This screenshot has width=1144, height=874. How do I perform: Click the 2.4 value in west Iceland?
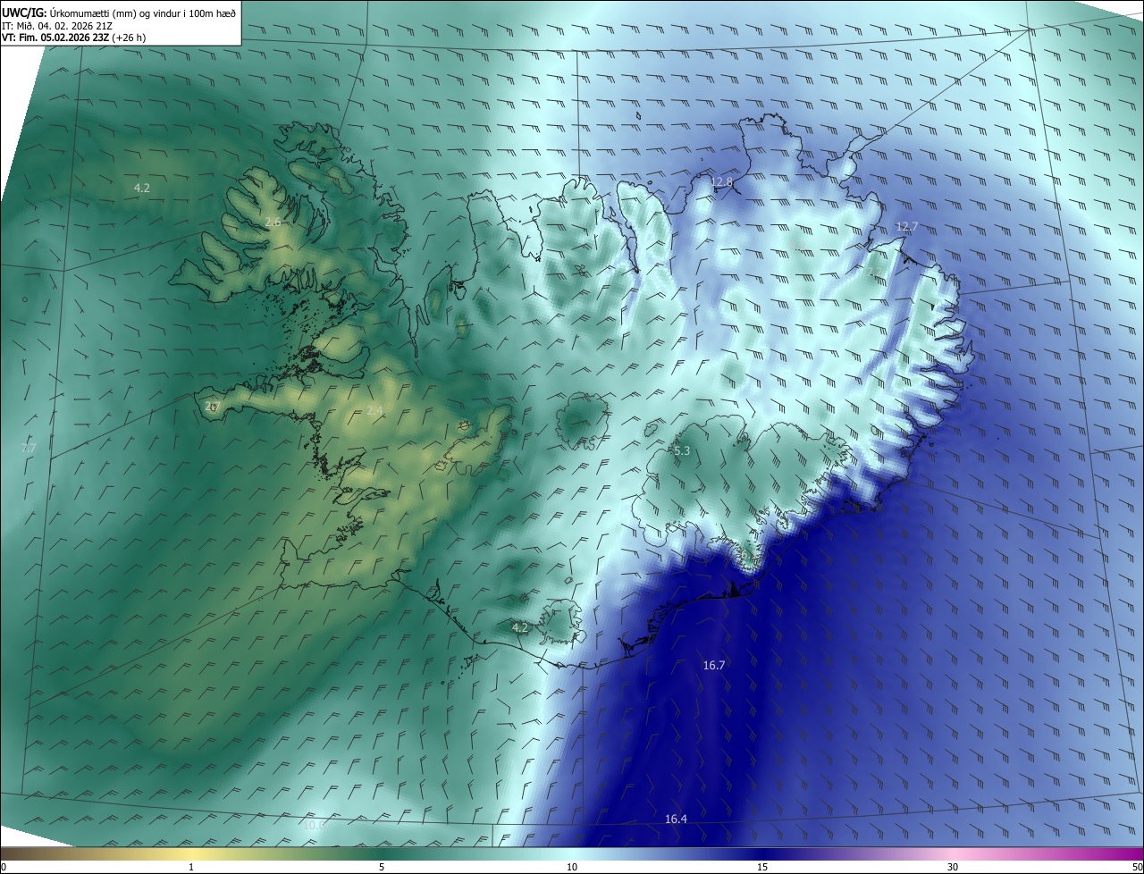pos(374,410)
